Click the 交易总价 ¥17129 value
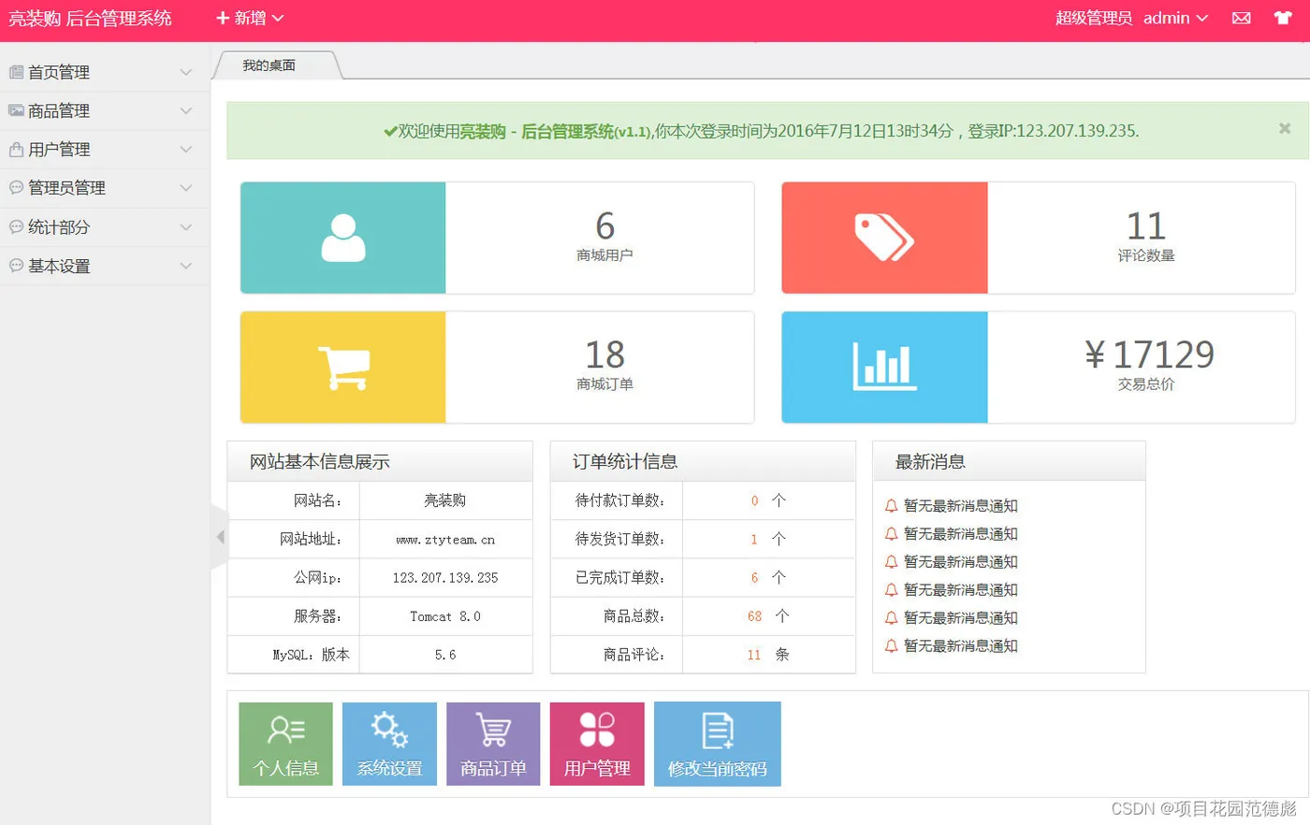The image size is (1310, 825). (1150, 355)
